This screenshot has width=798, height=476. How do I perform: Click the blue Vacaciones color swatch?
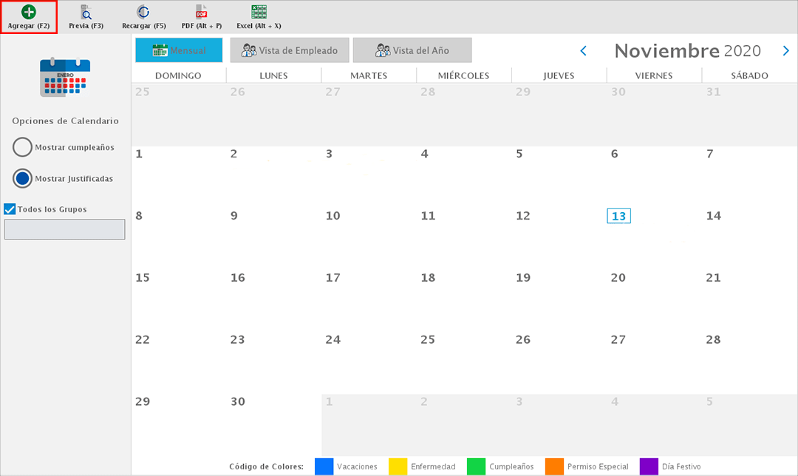324,466
